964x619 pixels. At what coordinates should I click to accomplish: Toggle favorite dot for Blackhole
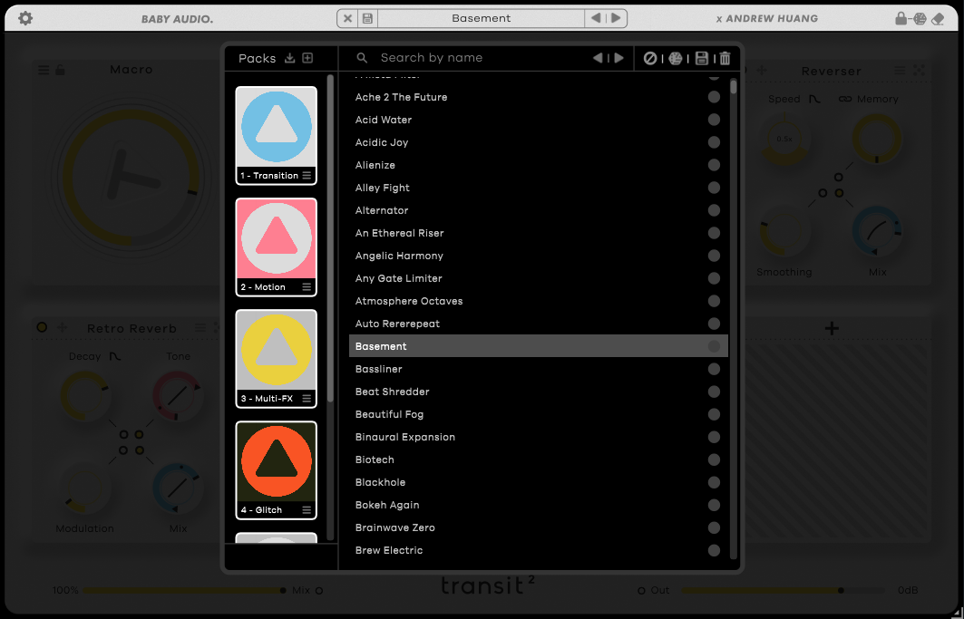(x=714, y=482)
